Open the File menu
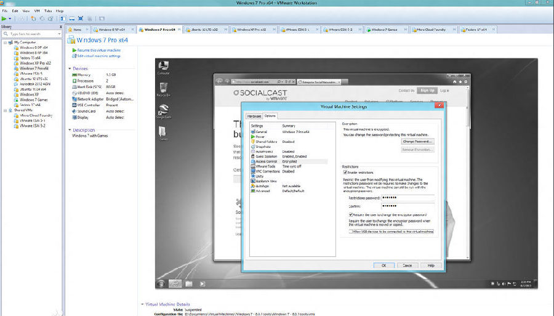The width and height of the screenshot is (554, 316). pyautogui.click(x=5, y=11)
